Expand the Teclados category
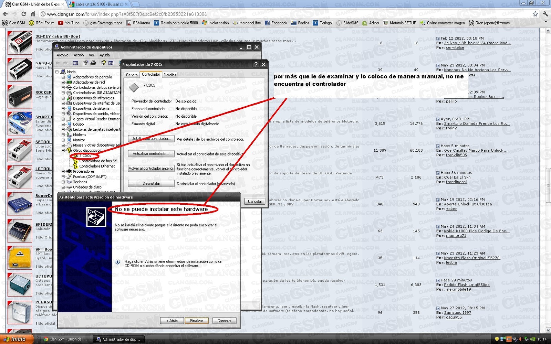Screen dimensions: 551x344 tap(63, 182)
